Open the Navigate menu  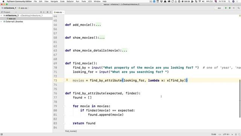pyautogui.click(x=54, y=2)
